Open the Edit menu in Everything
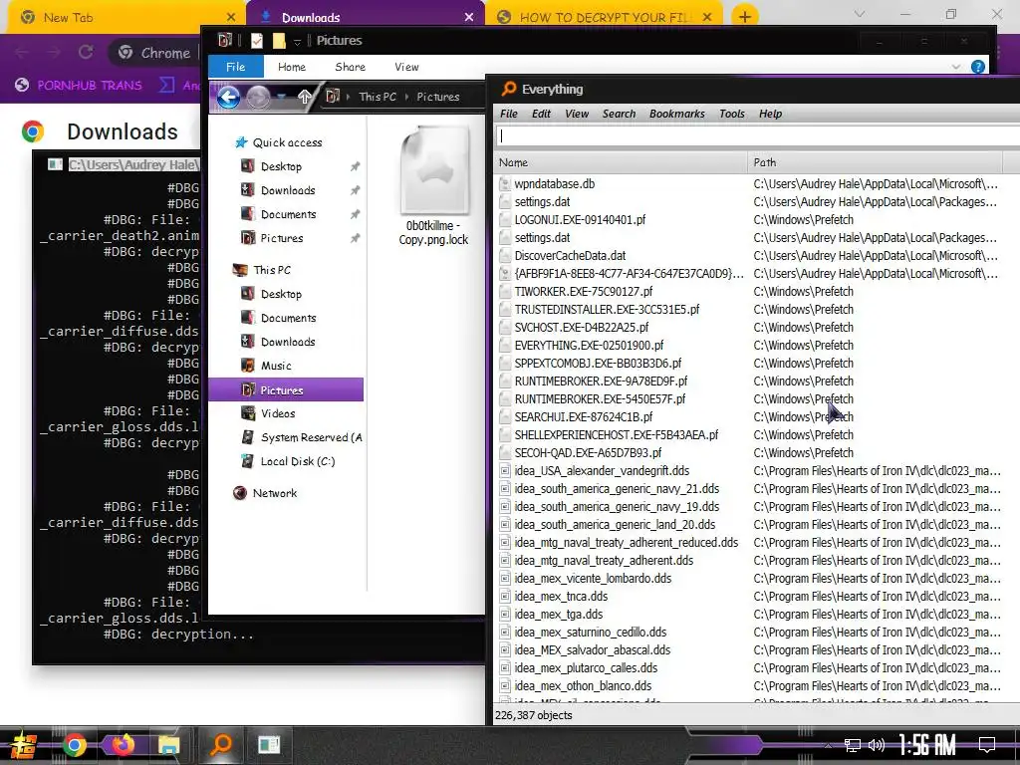Image resolution: width=1020 pixels, height=765 pixels. (x=541, y=114)
